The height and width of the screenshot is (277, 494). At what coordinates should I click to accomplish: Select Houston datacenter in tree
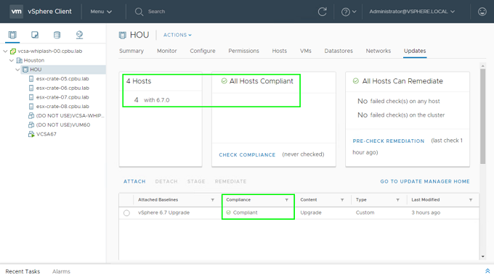coord(34,60)
